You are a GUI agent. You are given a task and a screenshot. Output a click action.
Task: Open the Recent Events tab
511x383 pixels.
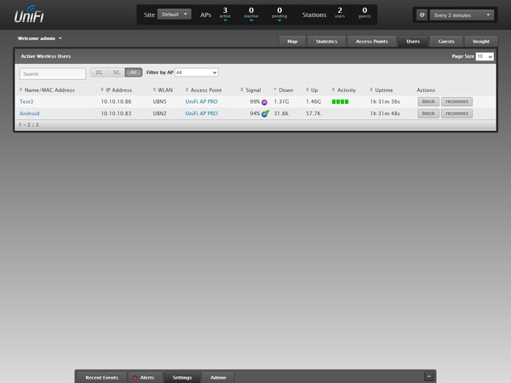101,377
